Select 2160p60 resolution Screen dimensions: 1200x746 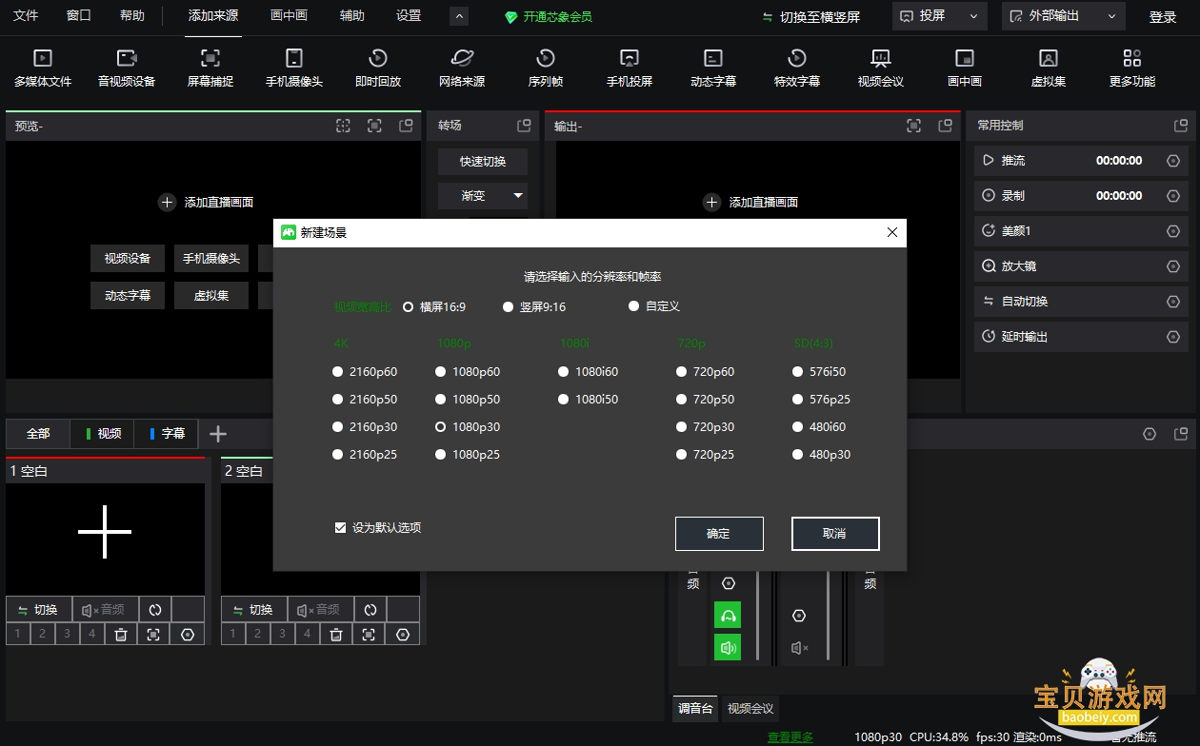365,372
